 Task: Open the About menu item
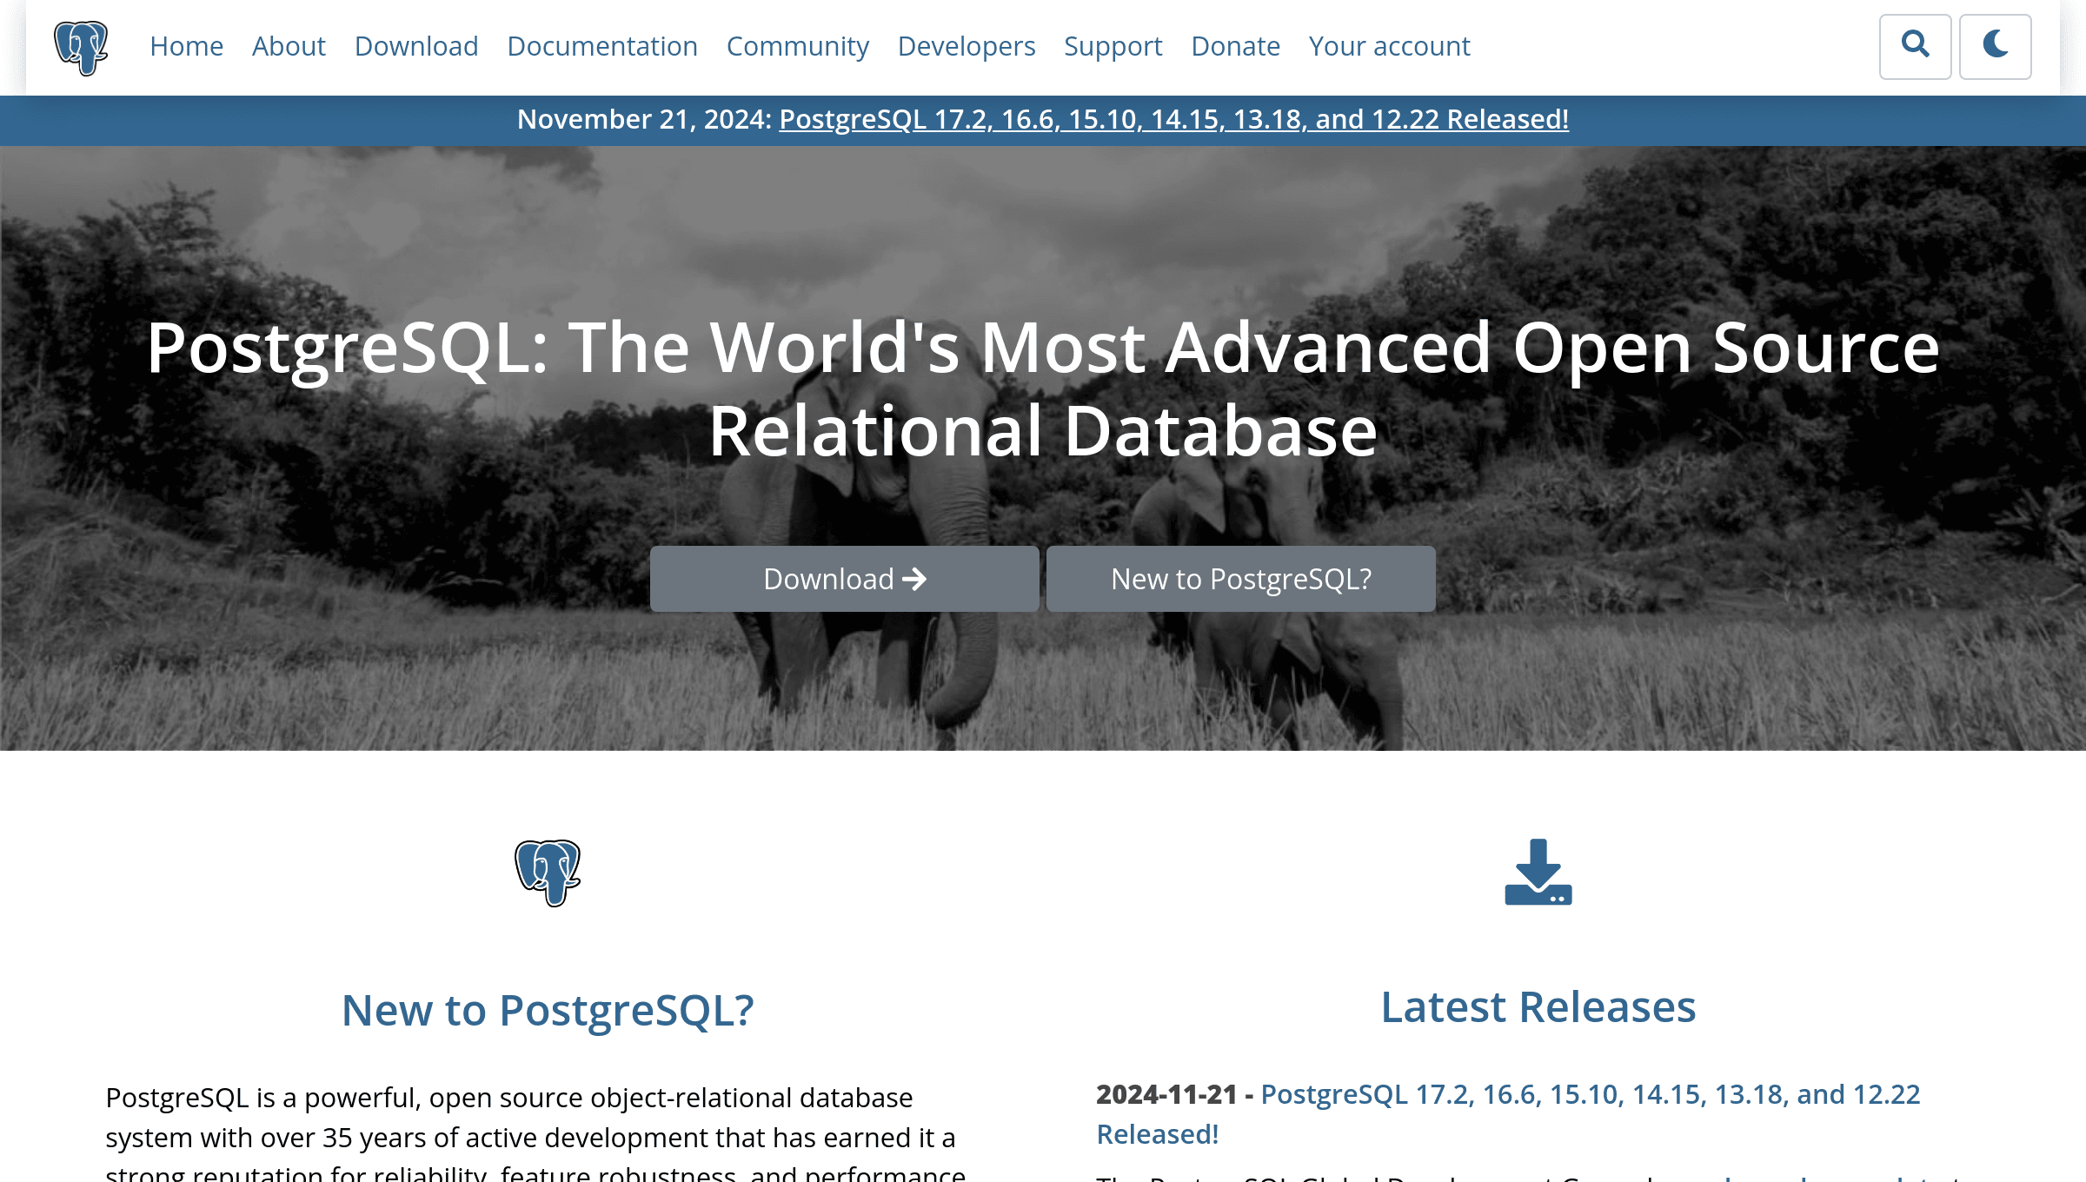(x=288, y=46)
